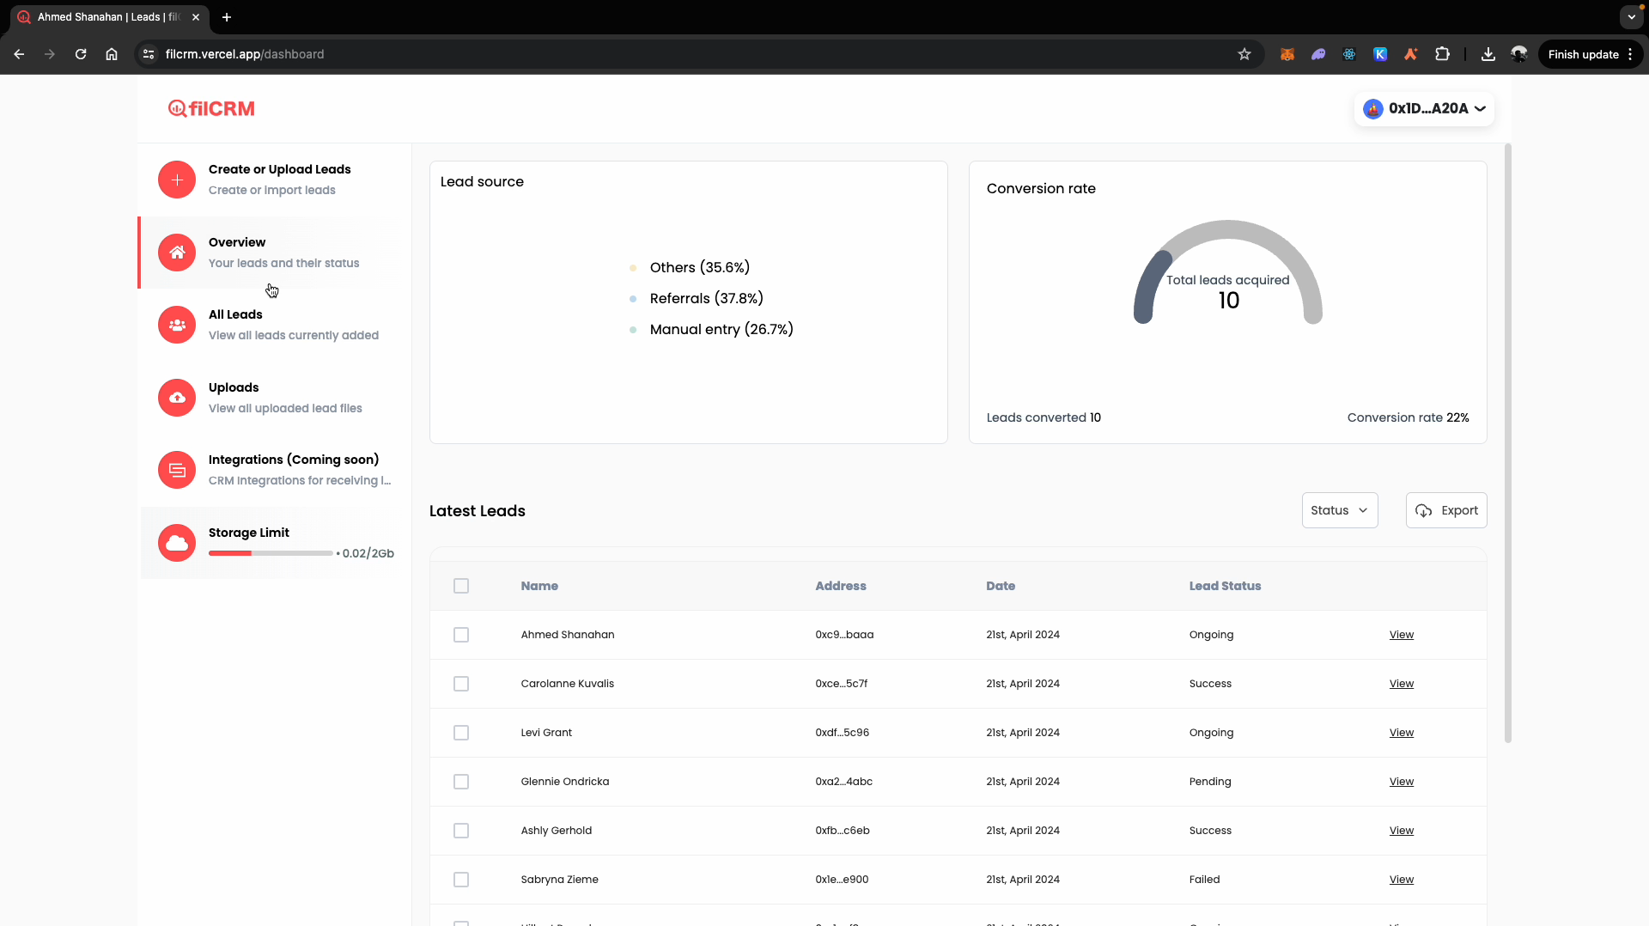Screen dimensions: 1649x926
Task: Switch to the Ahmed Shanahan Leads tab
Action: pyautogui.click(x=107, y=17)
